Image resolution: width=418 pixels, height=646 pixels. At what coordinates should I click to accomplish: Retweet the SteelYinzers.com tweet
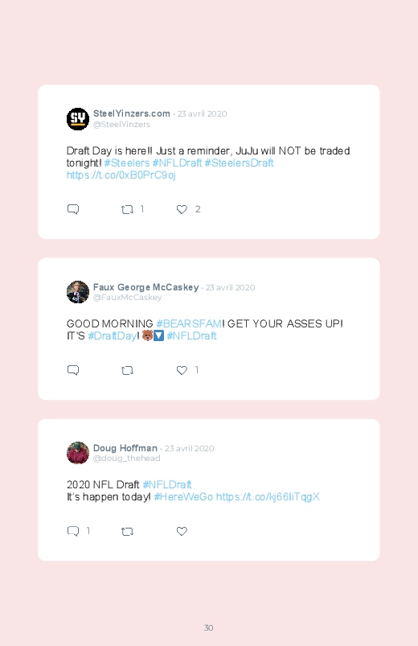(x=127, y=210)
